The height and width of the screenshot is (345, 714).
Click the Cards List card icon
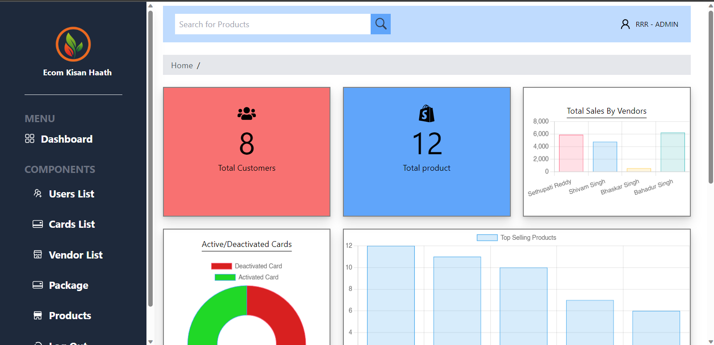coord(38,224)
